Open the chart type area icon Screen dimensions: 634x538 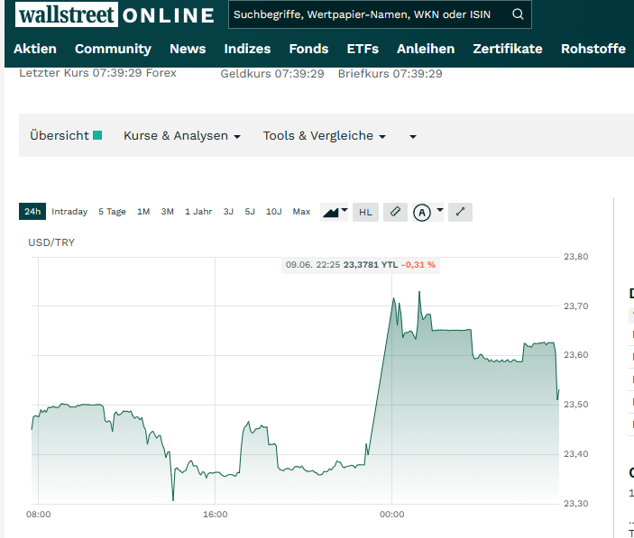[331, 213]
